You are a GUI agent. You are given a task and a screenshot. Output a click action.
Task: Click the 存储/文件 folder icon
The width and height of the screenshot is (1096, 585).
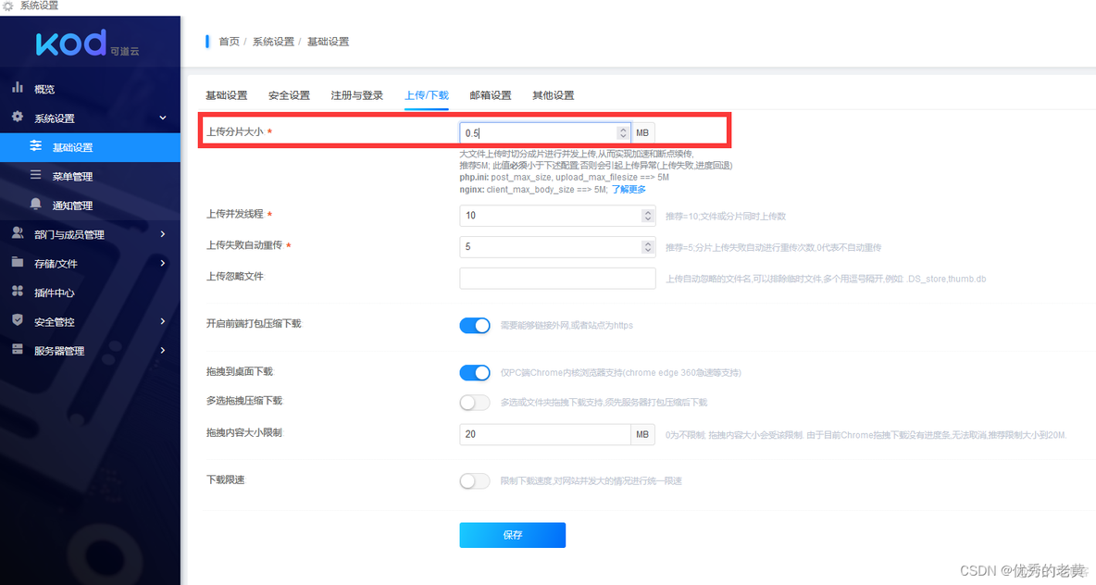coord(18,262)
